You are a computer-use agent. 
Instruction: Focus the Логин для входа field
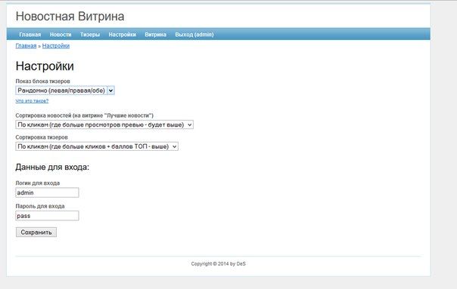click(x=47, y=192)
